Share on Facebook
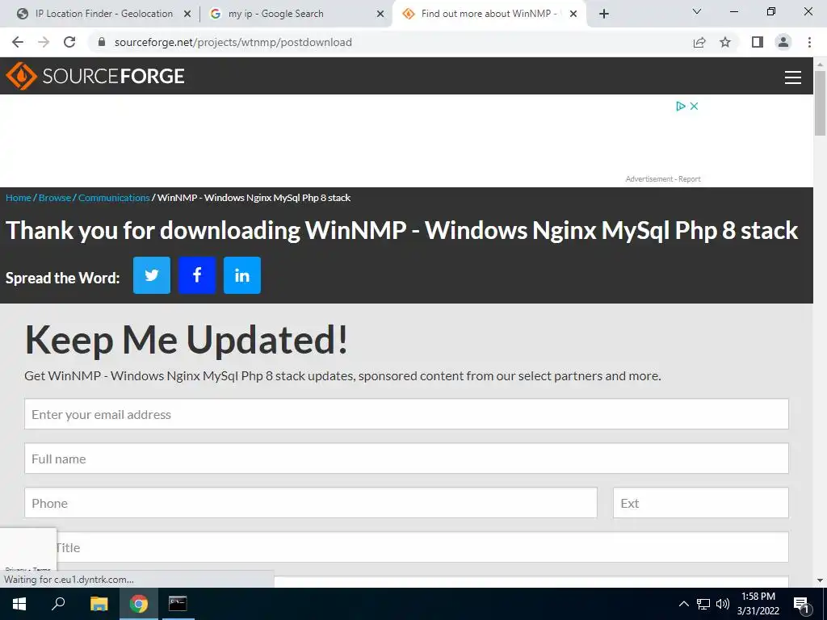Image resolution: width=827 pixels, height=620 pixels. click(197, 275)
